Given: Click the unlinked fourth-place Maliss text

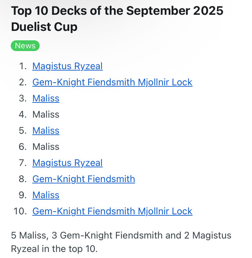Looking at the screenshot, I should [x=46, y=115].
